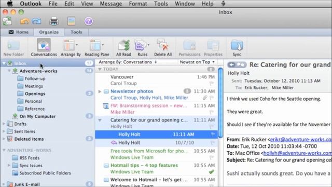The width and height of the screenshot is (332, 187).
Task: Click the Print icon
Action: click(54, 21)
